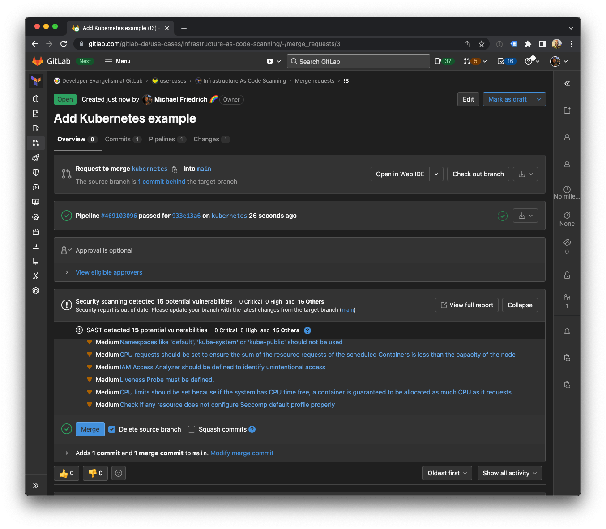This screenshot has height=529, width=606.
Task: Open the Commits tab
Action: click(x=118, y=139)
